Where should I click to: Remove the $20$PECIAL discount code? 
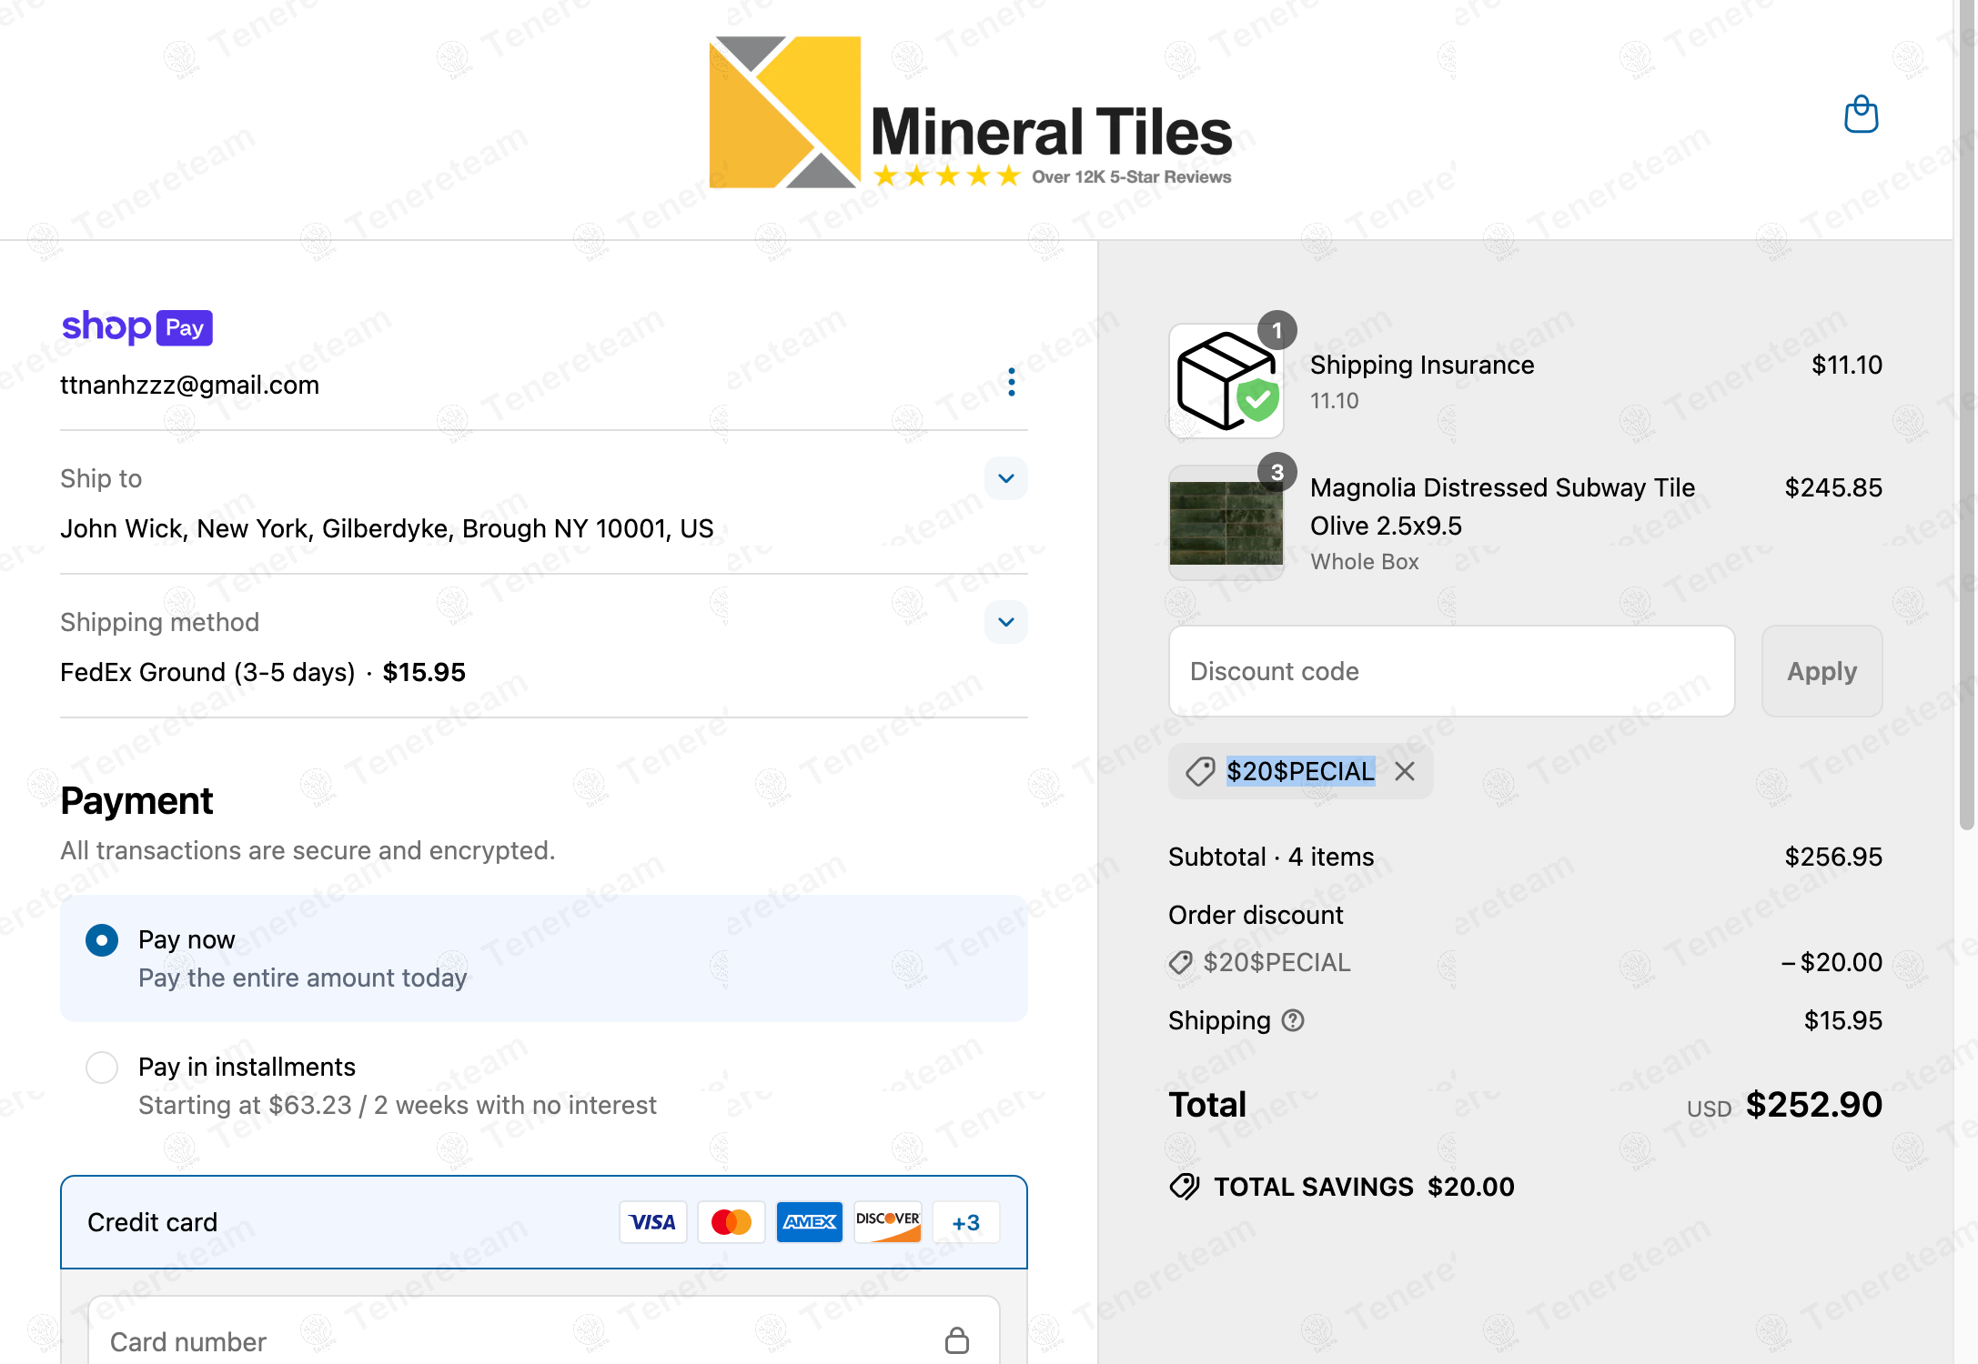(x=1405, y=772)
